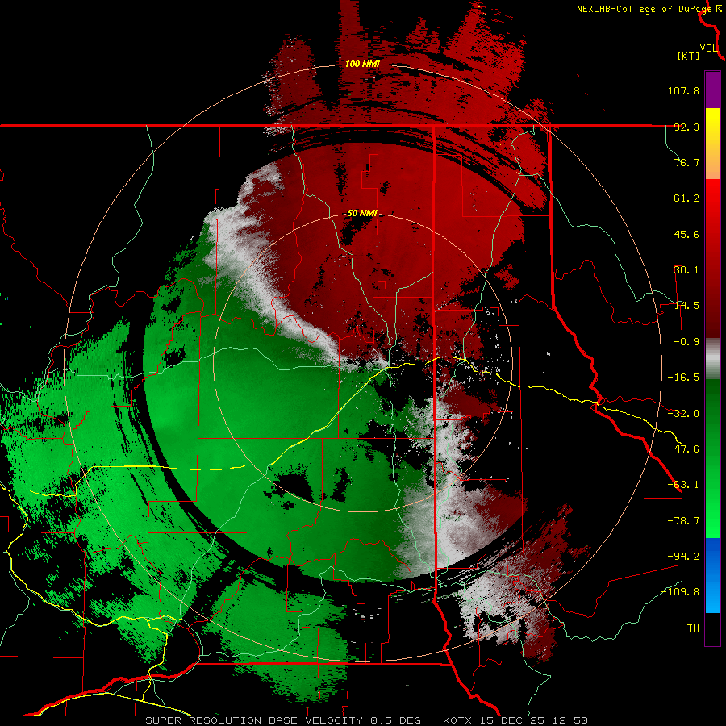Click the TH legend label

693,628
